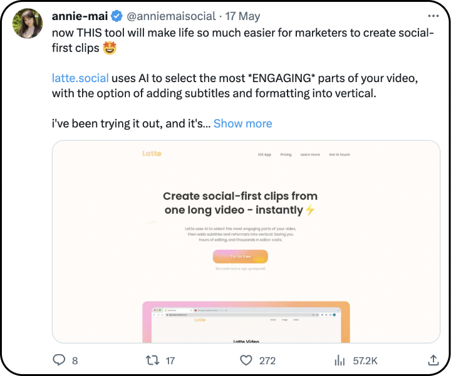Select Pricing in the Latte navigation

[x=286, y=154]
